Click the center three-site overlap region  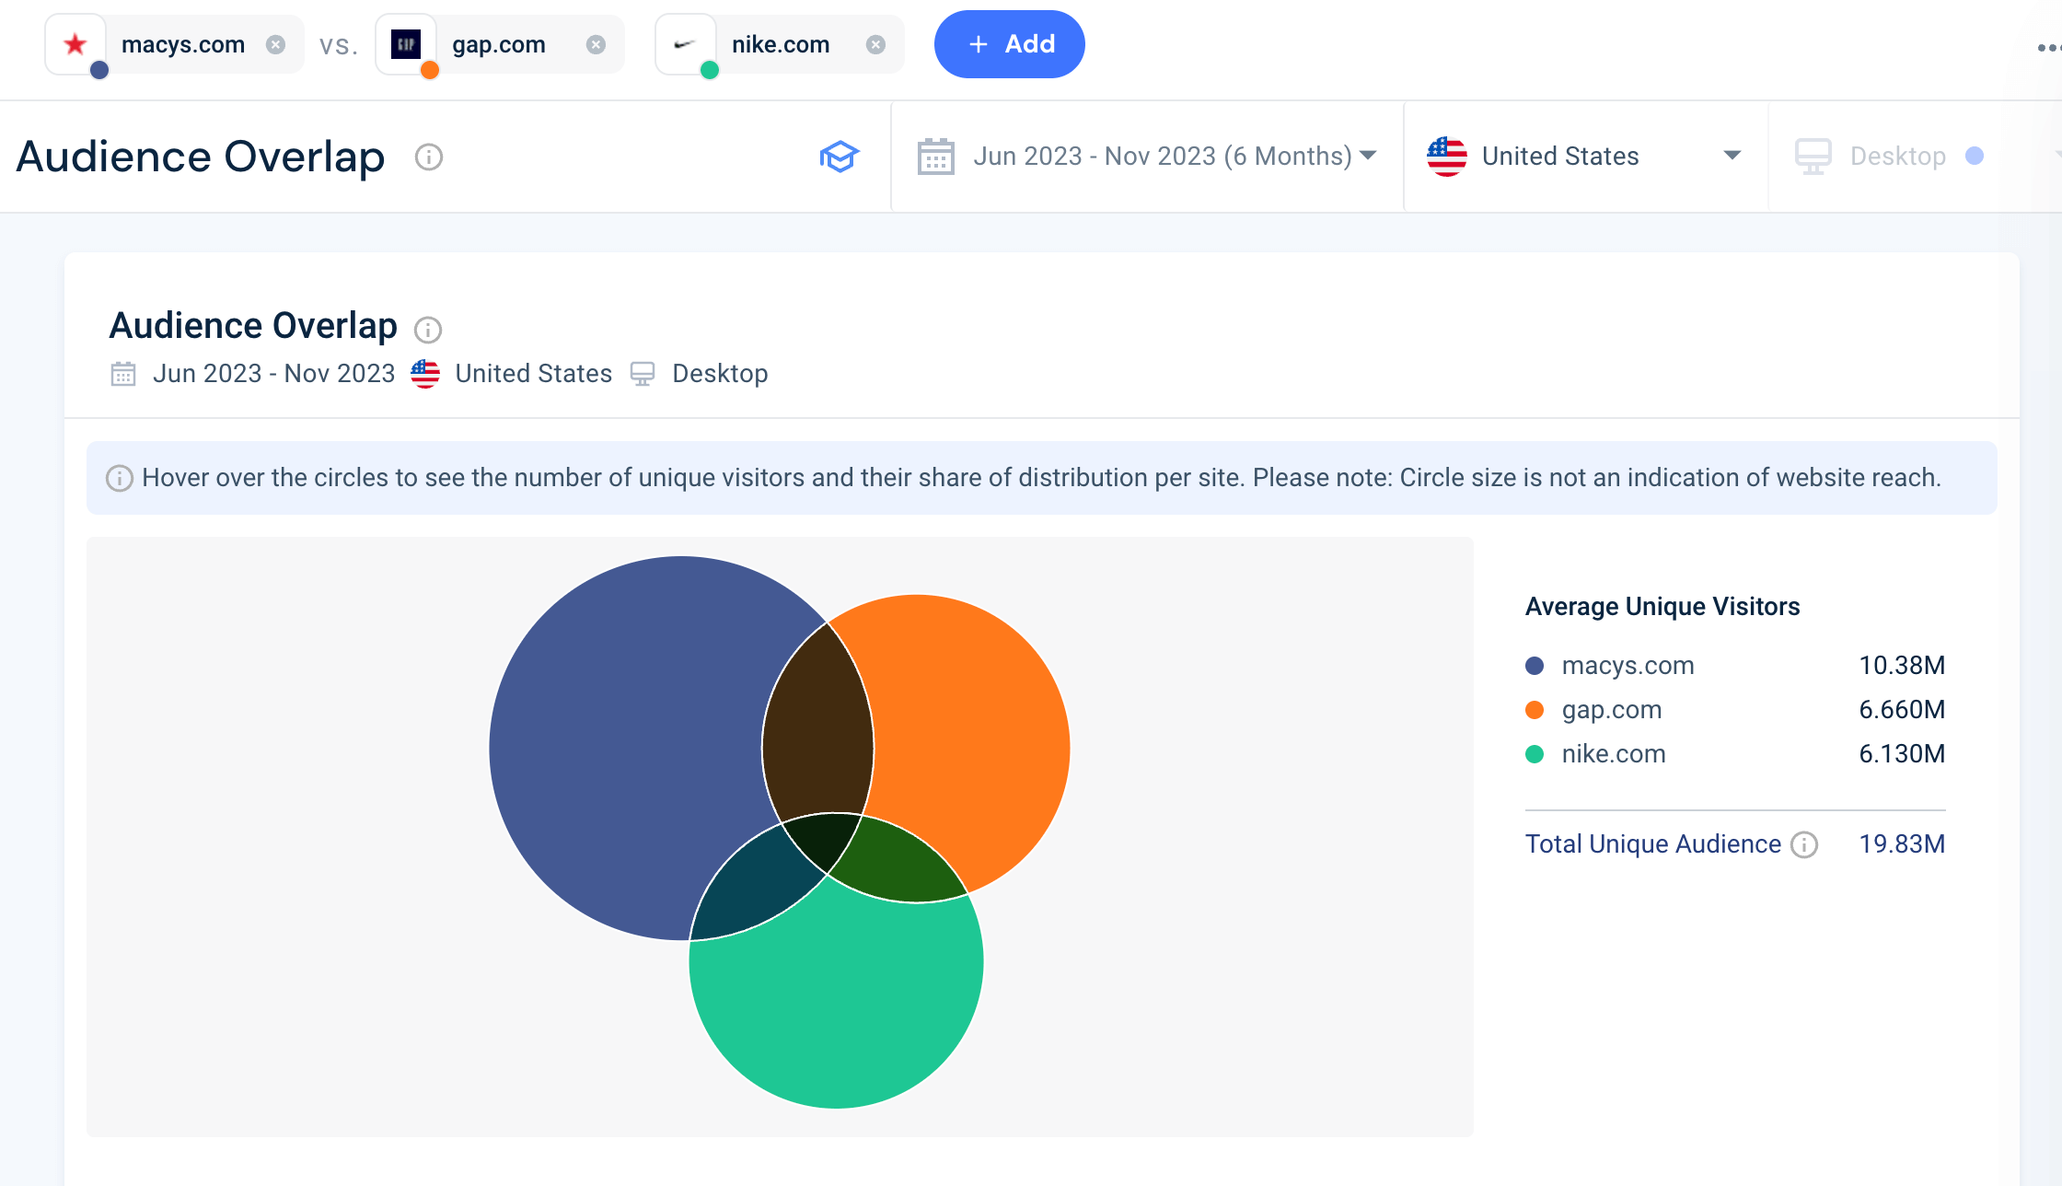(824, 838)
